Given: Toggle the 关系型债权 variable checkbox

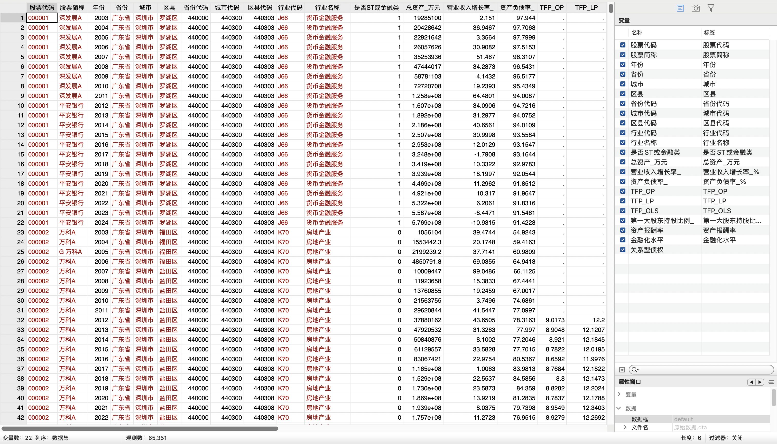Looking at the screenshot, I should click(623, 250).
